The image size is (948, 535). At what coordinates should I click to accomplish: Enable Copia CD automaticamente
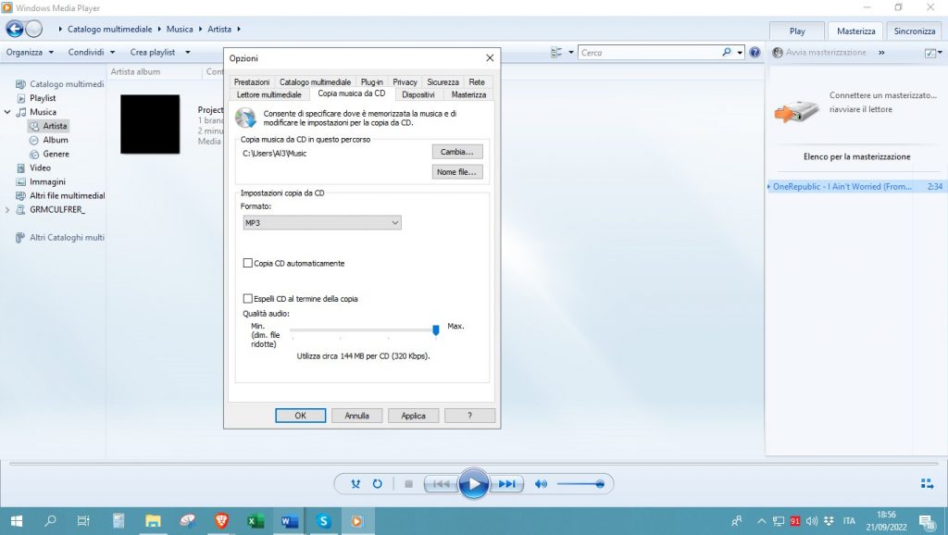pyautogui.click(x=248, y=263)
